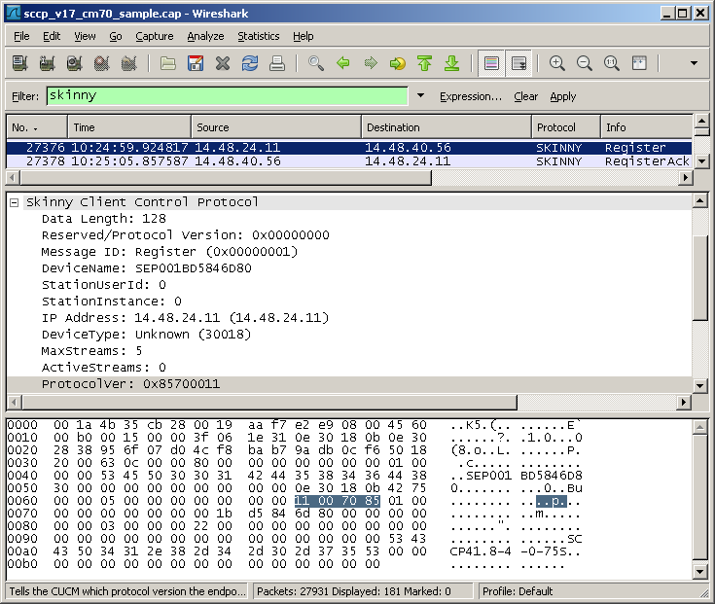The width and height of the screenshot is (715, 604).
Task: Restart the running capture icon
Action: coord(129,63)
